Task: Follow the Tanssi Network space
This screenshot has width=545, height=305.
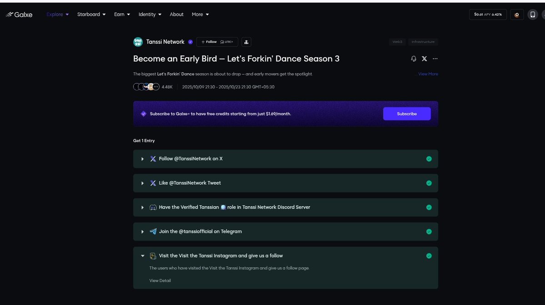Action: [x=217, y=42]
